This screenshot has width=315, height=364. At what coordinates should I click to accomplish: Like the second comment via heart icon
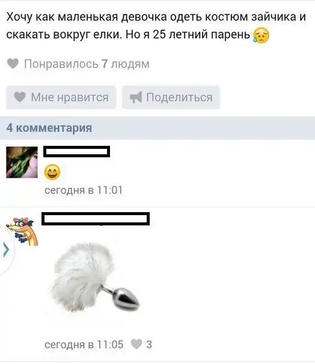[x=136, y=344]
